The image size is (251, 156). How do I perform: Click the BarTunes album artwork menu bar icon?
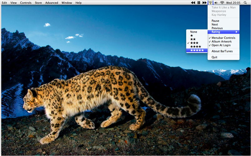210,2
